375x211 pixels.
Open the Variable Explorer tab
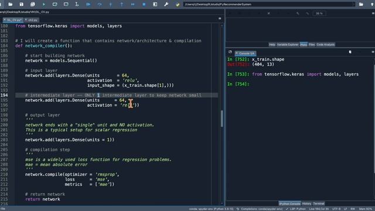[x=288, y=45]
